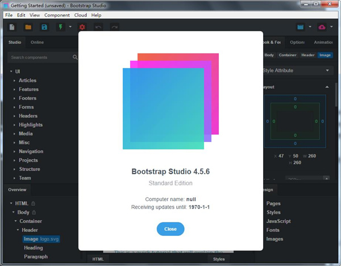Screen dimensions: 341x266
Task: Open the dropdown arrow next to the Preview icon
Action: [x=70, y=27]
